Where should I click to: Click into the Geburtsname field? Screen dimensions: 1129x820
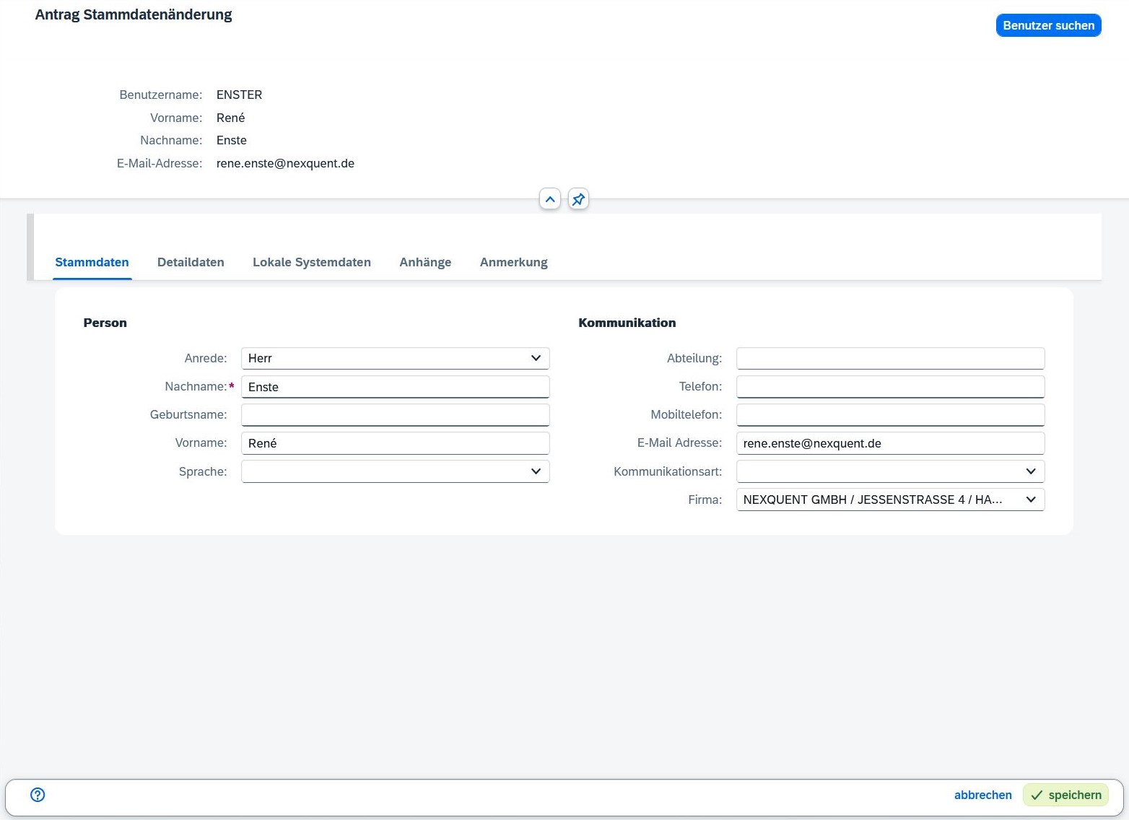tap(395, 415)
